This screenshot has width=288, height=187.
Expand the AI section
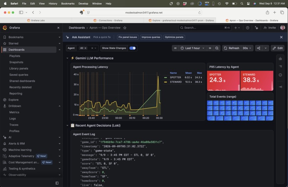tap(60, 137)
